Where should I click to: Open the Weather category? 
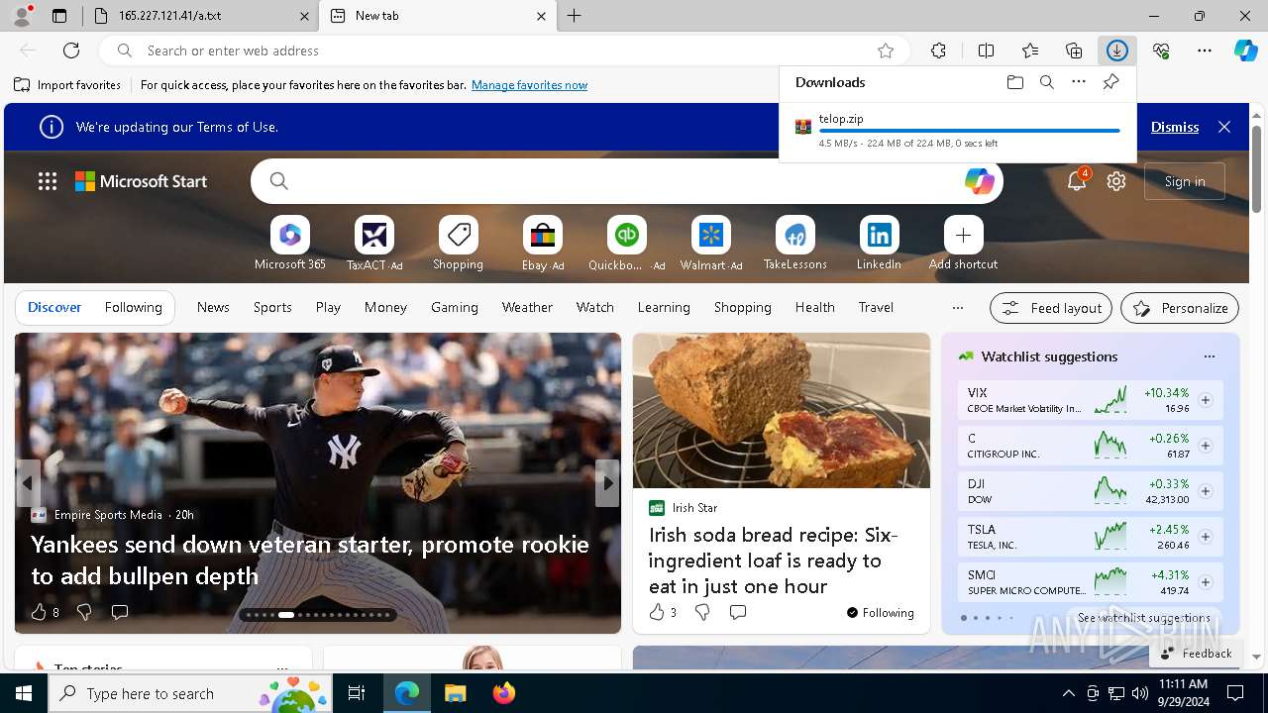[x=527, y=308]
